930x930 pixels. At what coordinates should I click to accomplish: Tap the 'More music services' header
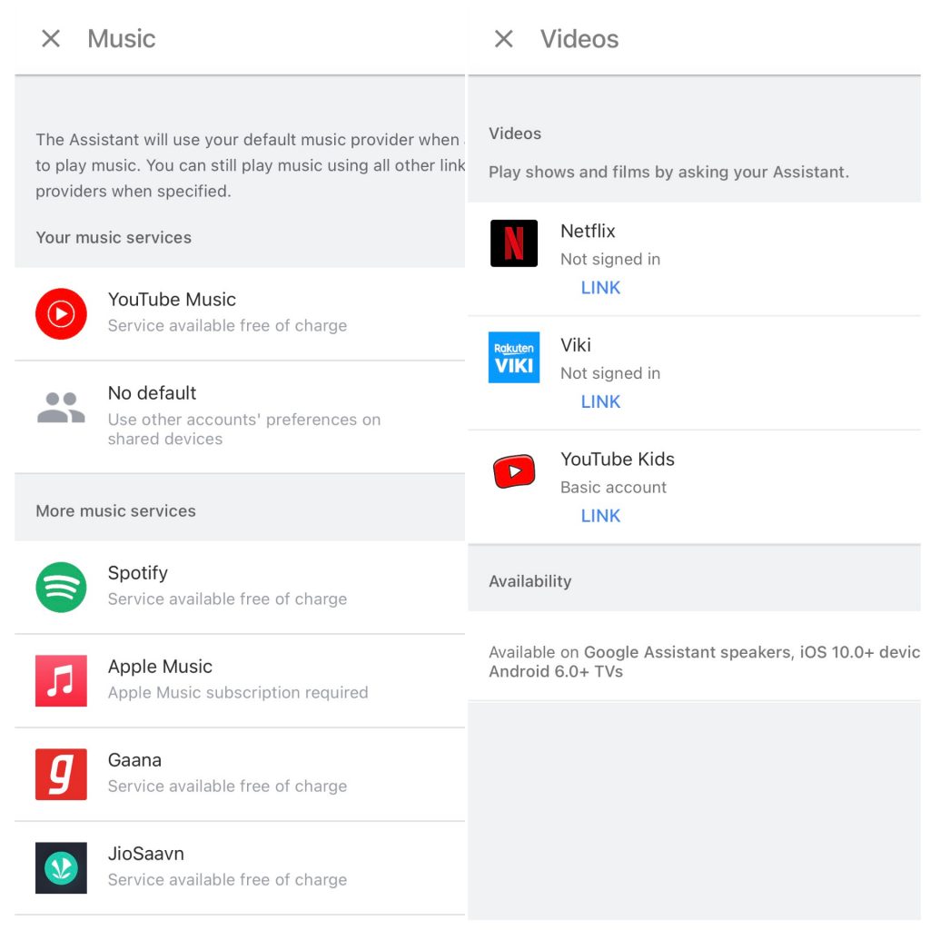pos(115,510)
